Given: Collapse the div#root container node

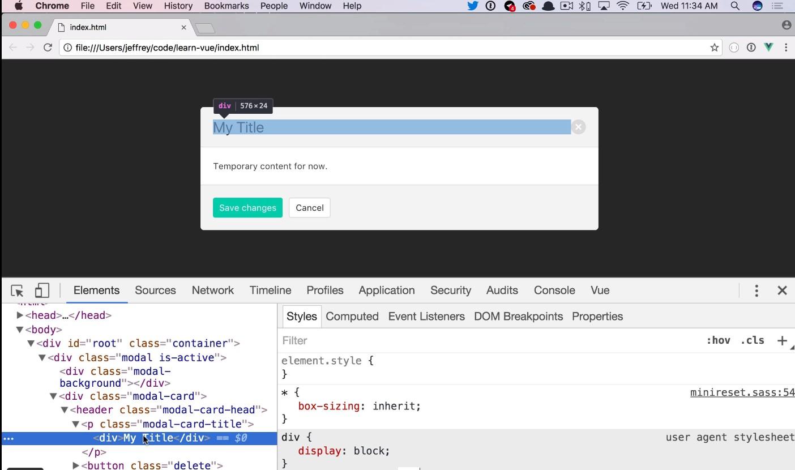Looking at the screenshot, I should (x=31, y=343).
